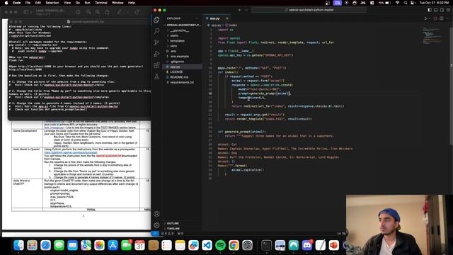
Task: Open the Help menu
Action: coord(132,3)
